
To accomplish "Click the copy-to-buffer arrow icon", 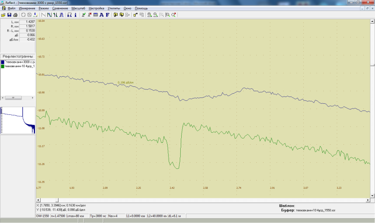I will 136,15.
